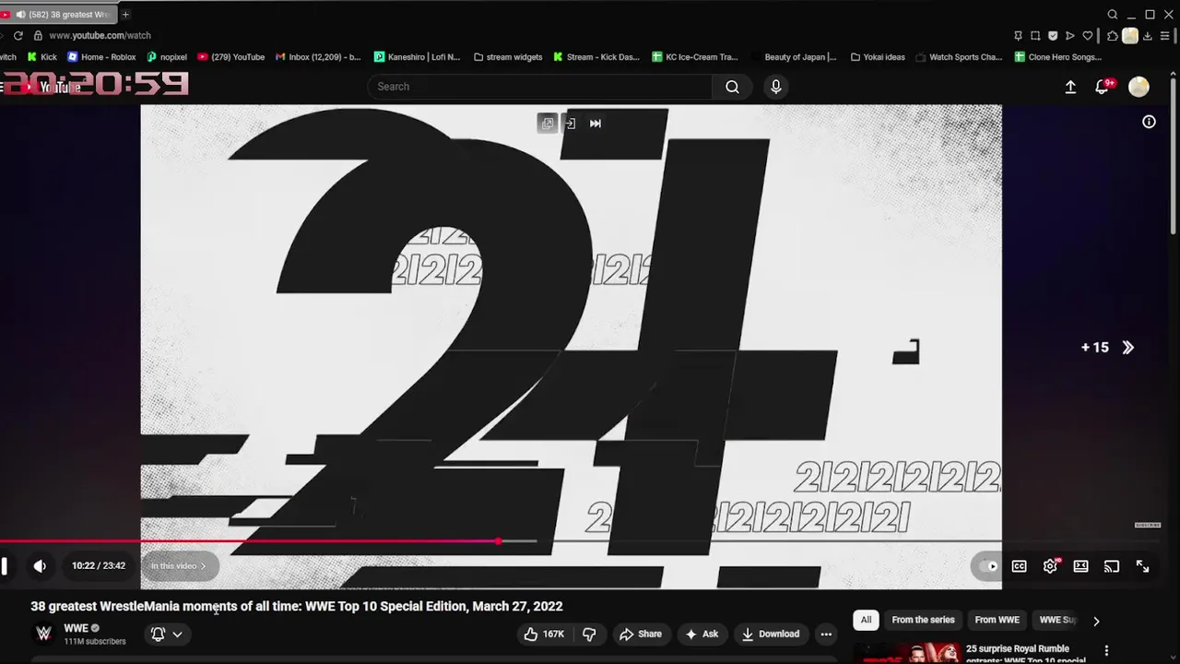
Task: Open the YouTube account avatar menu
Action: (x=1139, y=87)
